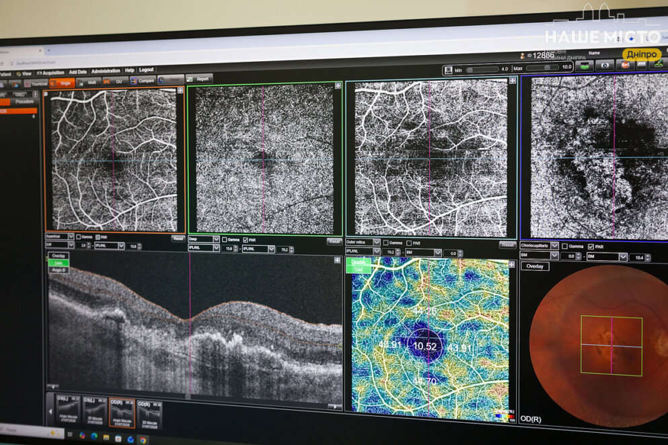668x445 pixels.
Task: Open lower boundary dropdown beside 15.6 under Deep
Action: pyautogui.click(x=258, y=249)
